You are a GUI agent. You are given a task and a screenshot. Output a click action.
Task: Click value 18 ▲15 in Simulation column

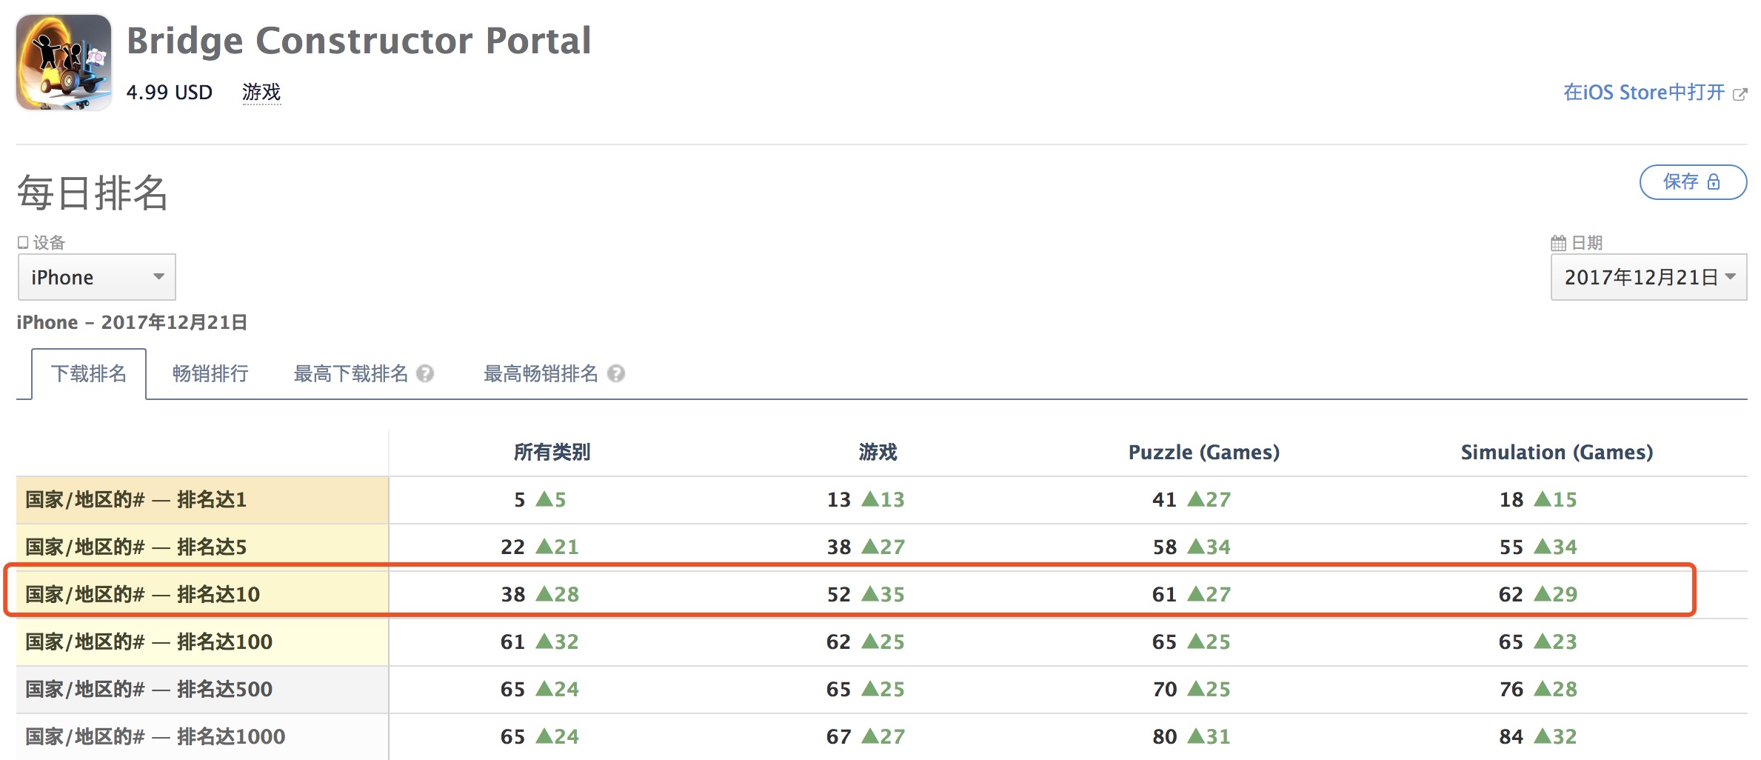point(1538,500)
